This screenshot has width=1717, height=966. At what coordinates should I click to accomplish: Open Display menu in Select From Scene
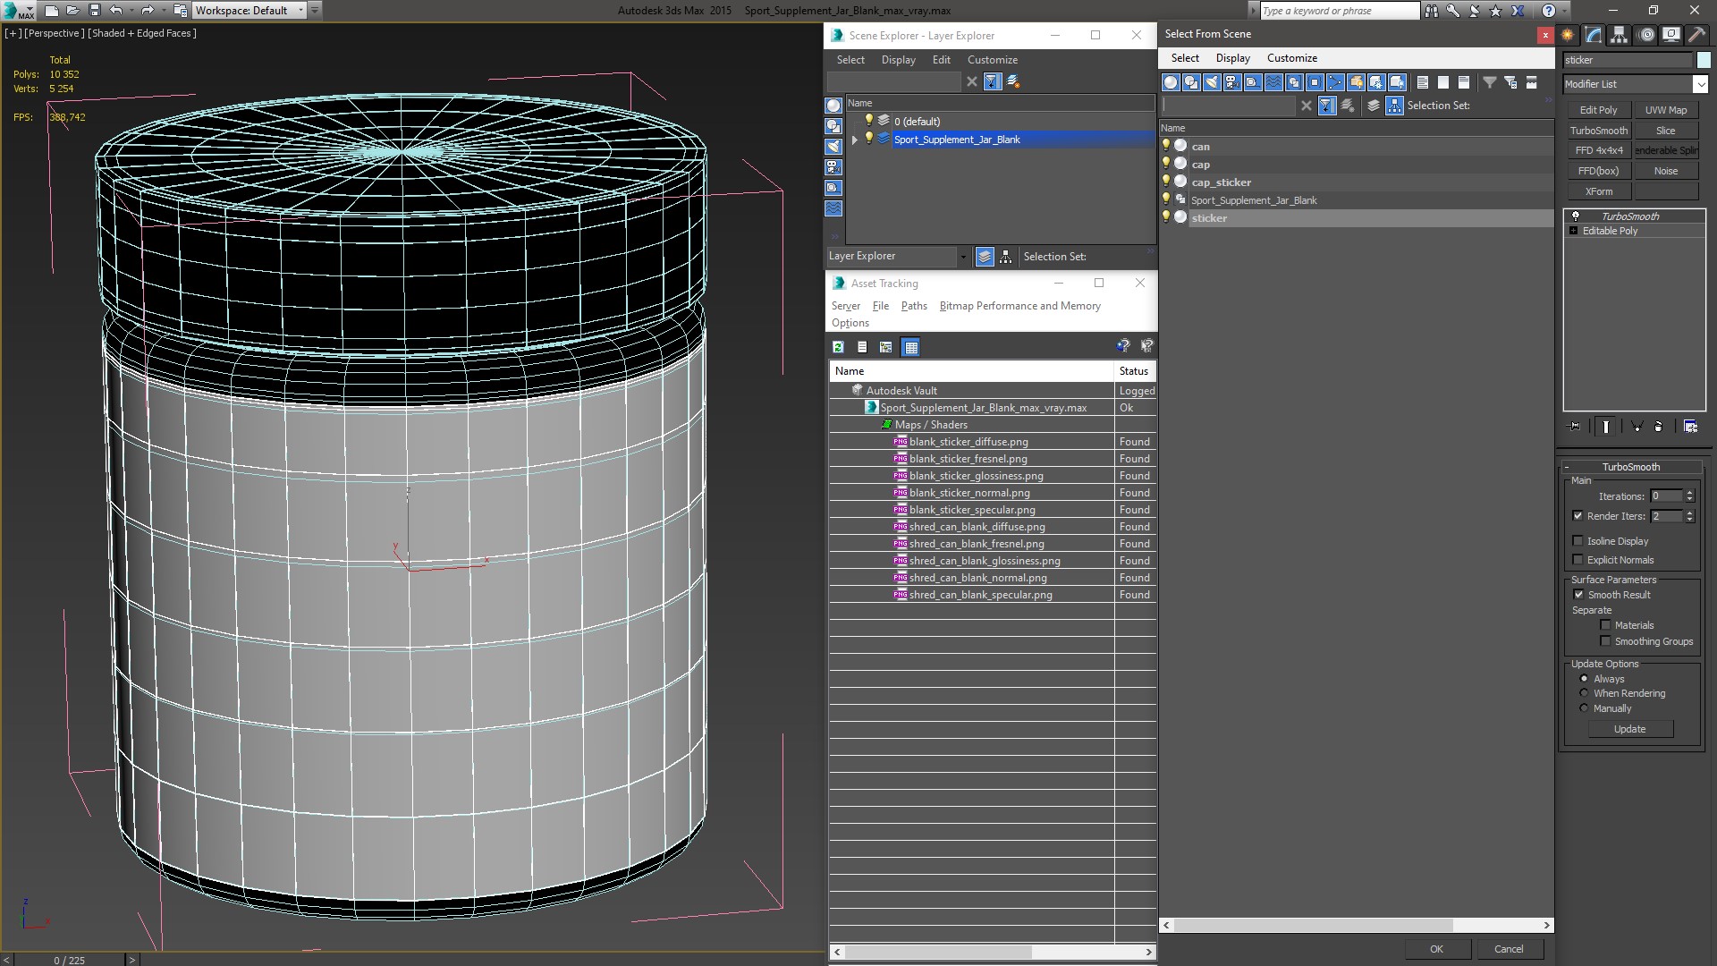pos(1232,58)
